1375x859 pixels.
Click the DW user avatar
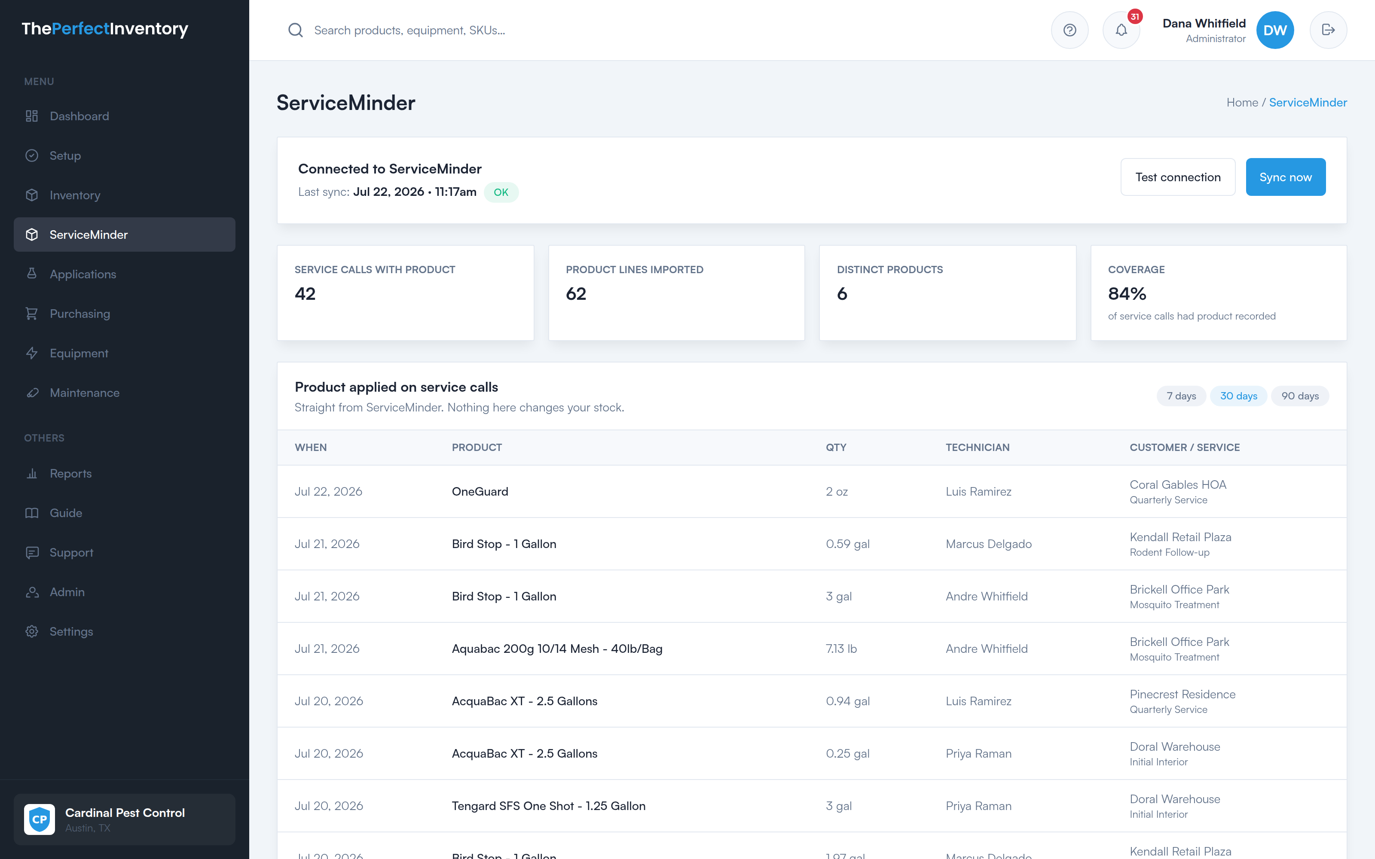pos(1275,30)
